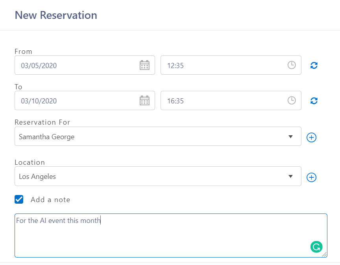Click the New Reservation heading
Viewport: 340px width, 265px height.
point(56,15)
